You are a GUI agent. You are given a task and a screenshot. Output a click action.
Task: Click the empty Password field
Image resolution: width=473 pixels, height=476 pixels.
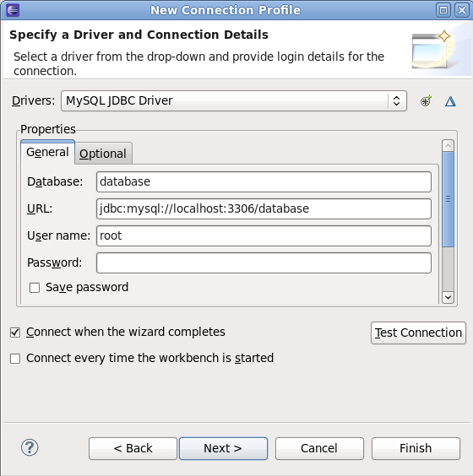[x=264, y=262]
